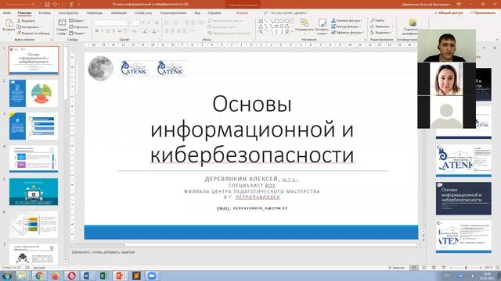Open the Layout (Макет) dropdown
The image size is (501, 281).
[x=77, y=21]
